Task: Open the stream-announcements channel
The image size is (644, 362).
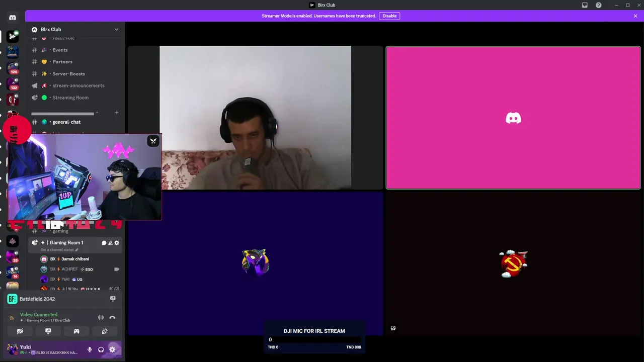Action: click(74, 85)
